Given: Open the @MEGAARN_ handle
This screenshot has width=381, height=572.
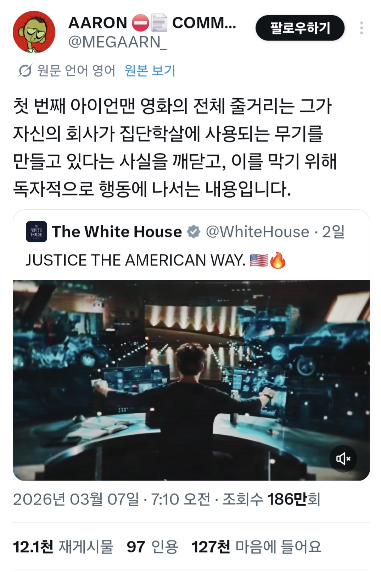Looking at the screenshot, I should click(x=117, y=43).
